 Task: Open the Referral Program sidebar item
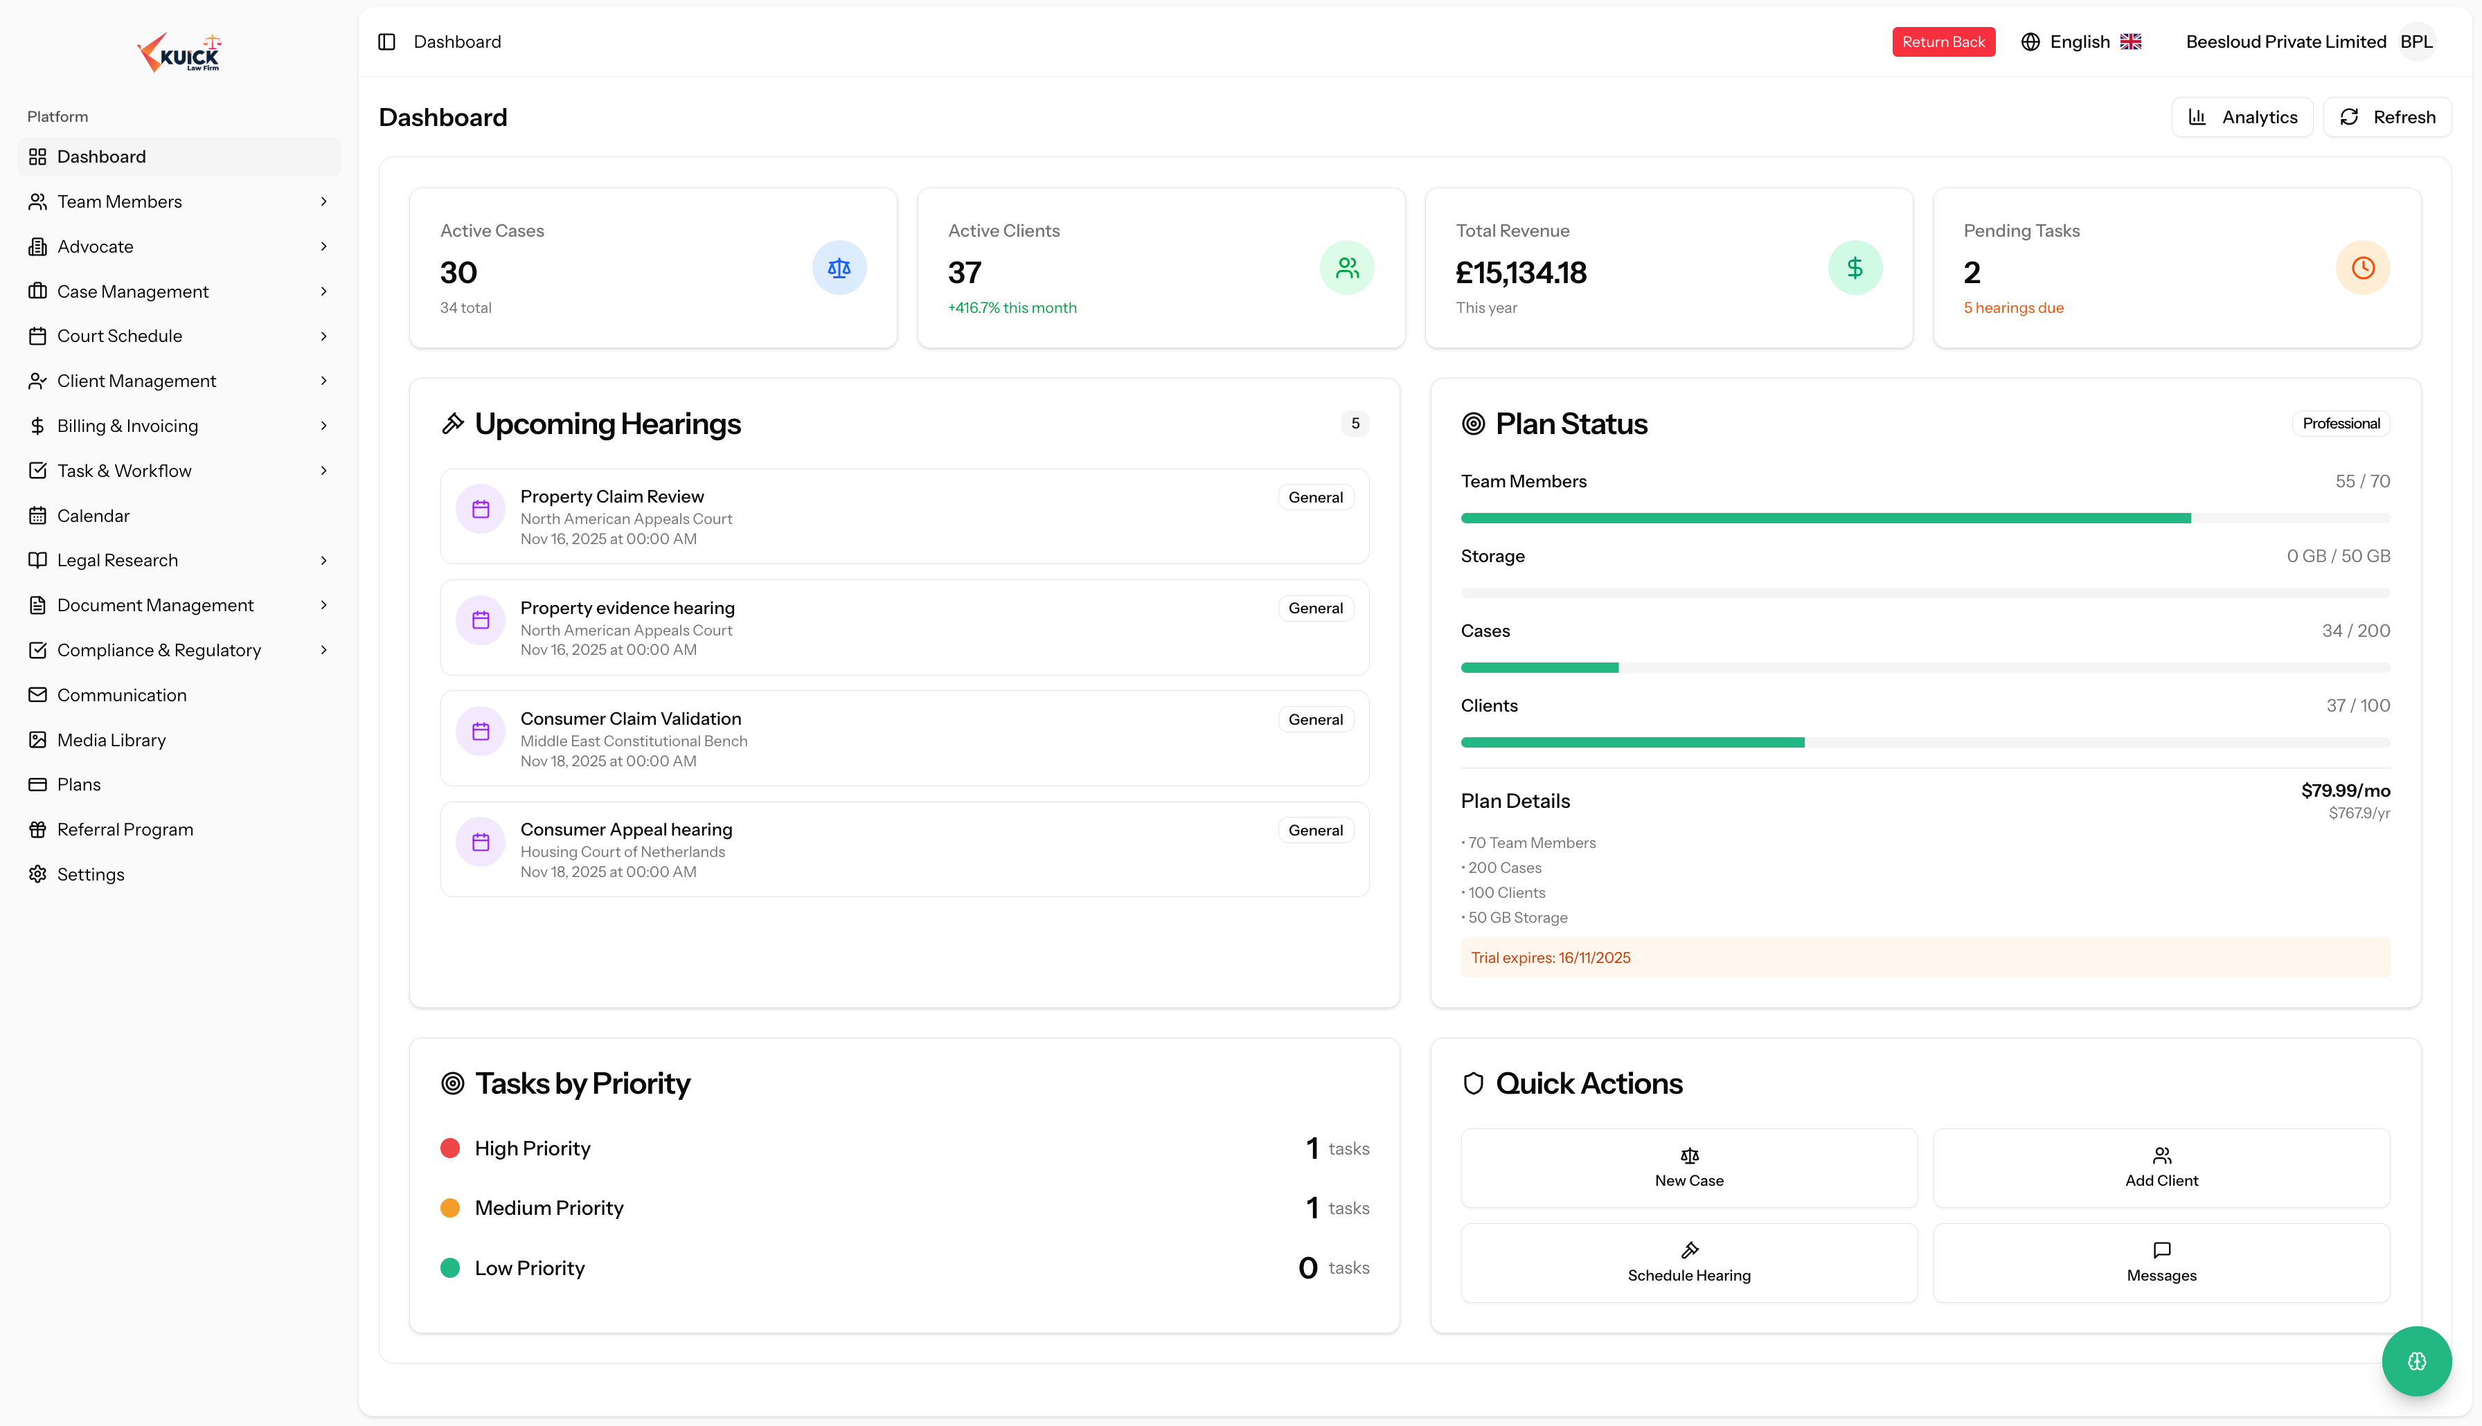(179, 829)
